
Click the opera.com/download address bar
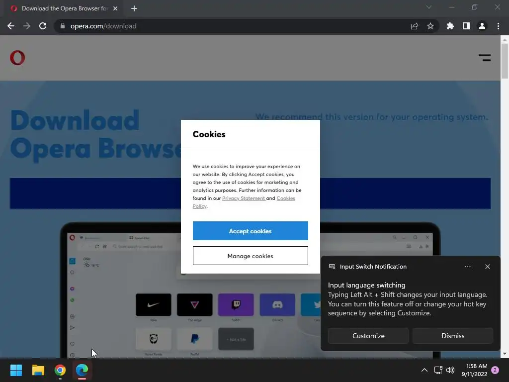[234, 26]
